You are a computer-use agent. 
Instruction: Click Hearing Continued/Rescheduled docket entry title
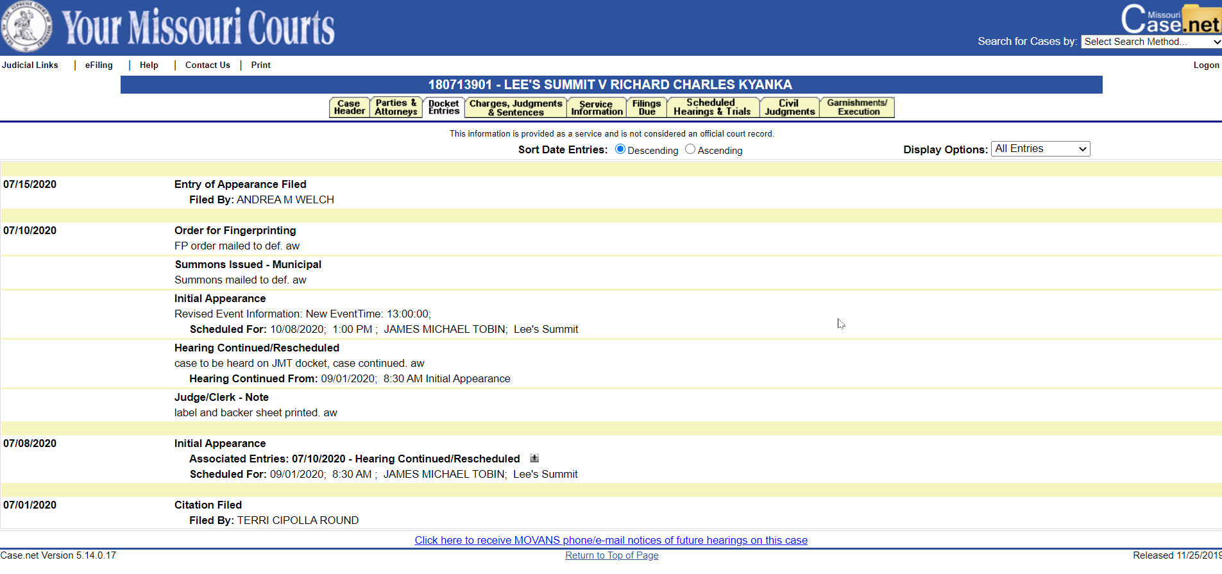click(x=257, y=348)
